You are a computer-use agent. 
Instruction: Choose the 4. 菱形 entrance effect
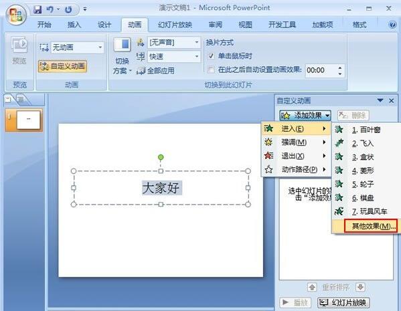366,171
